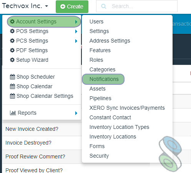Select Inventory Location Types
Viewport: 191px width, 173px height.
coord(120,127)
